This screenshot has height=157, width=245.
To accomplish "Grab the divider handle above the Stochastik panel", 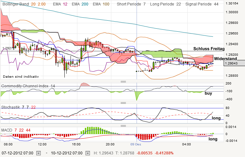I will pyautogui.click(x=123, y=103).
